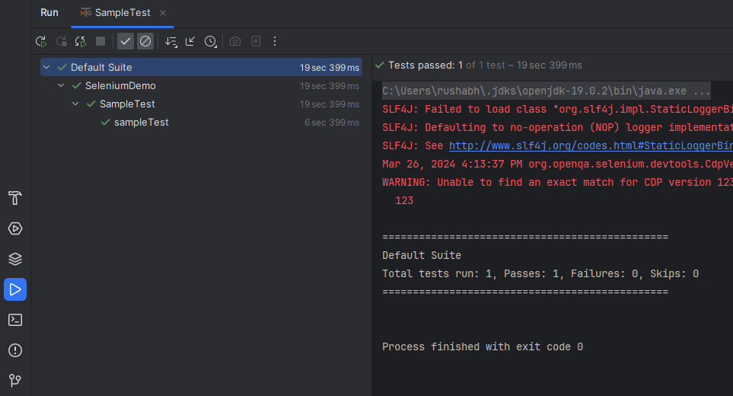Select the Default Suite row
Image resolution: width=733 pixels, height=396 pixels.
tap(202, 67)
